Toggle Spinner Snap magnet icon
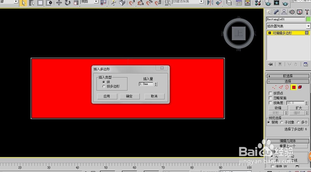 coord(158,3)
